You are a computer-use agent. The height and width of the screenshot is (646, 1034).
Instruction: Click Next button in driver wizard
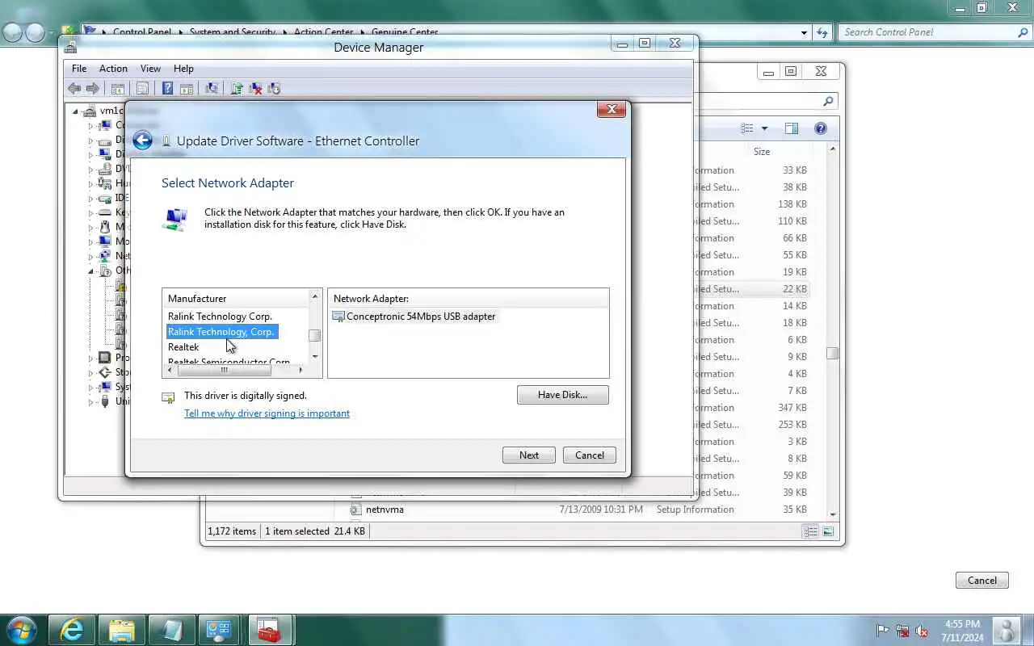[x=529, y=455]
